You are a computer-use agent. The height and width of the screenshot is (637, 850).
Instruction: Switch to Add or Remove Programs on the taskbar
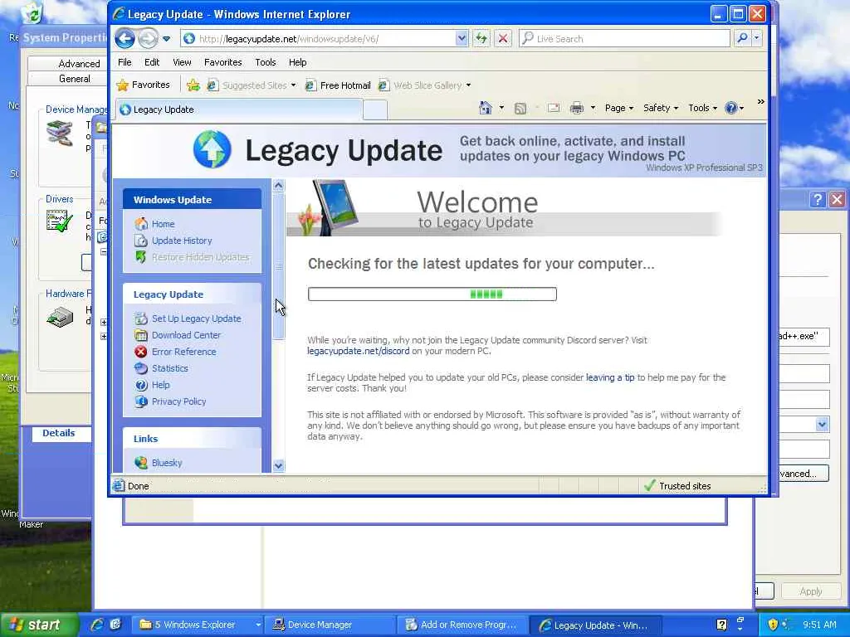click(x=462, y=625)
